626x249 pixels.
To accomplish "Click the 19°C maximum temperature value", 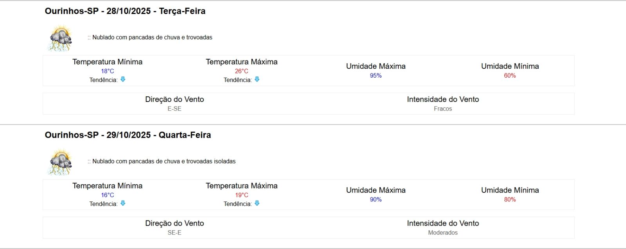I will [x=241, y=195].
